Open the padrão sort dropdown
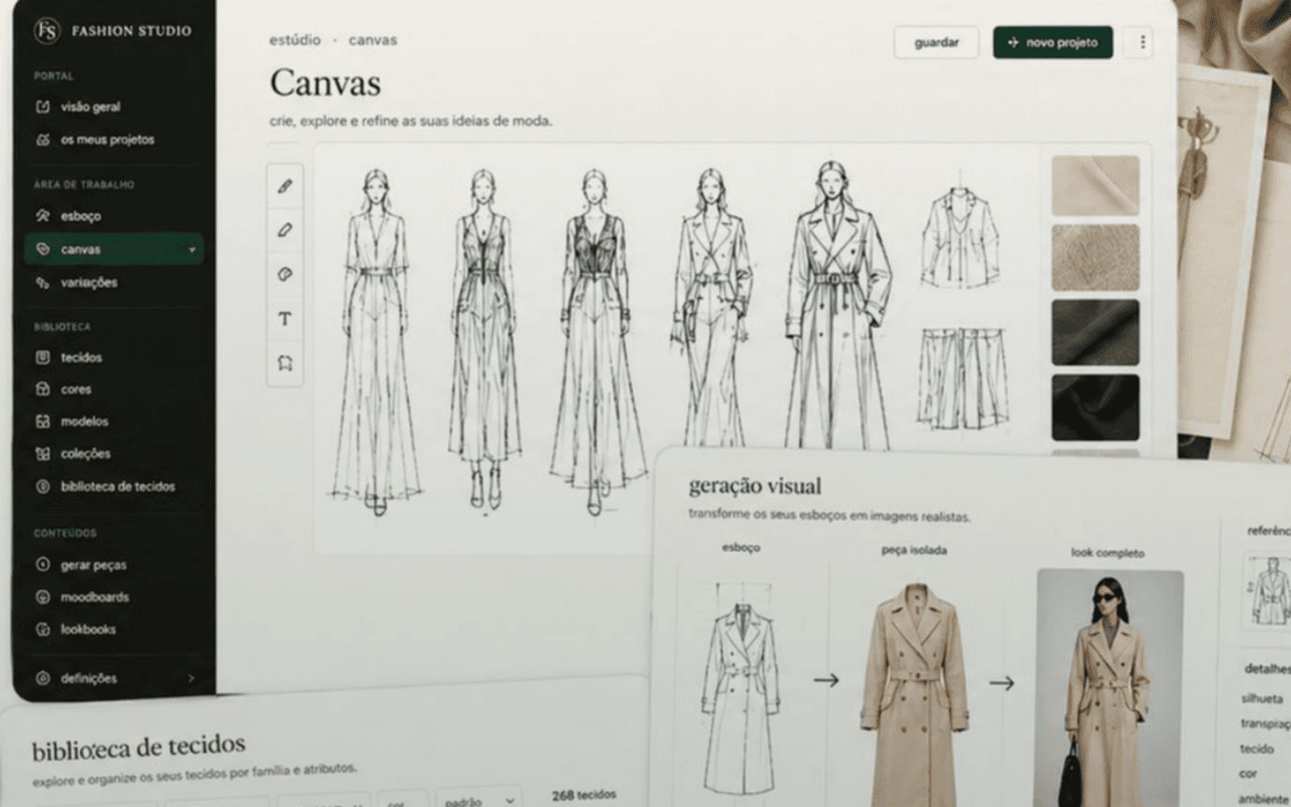This screenshot has width=1291, height=807. (479, 801)
